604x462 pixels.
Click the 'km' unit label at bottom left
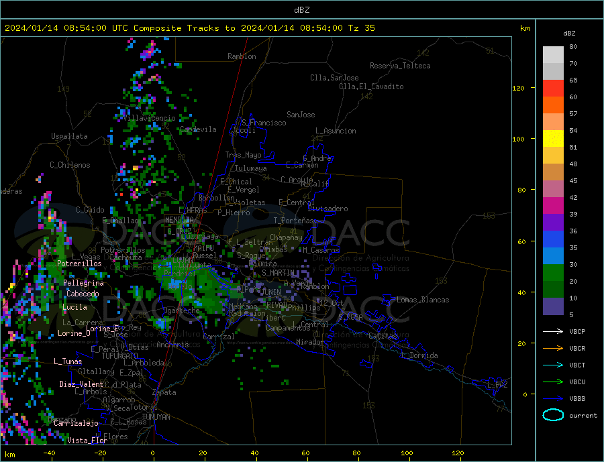[x=10, y=455]
